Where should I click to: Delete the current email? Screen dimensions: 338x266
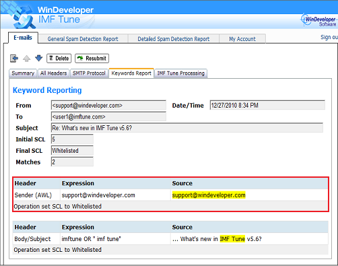(59, 59)
